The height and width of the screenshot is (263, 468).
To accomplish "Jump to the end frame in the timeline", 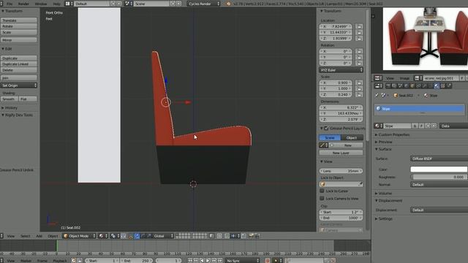I will pos(220,261).
